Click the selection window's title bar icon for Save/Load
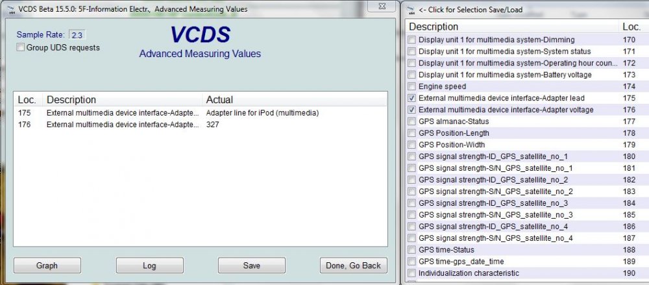The height and width of the screenshot is (285, 649). pos(410,9)
